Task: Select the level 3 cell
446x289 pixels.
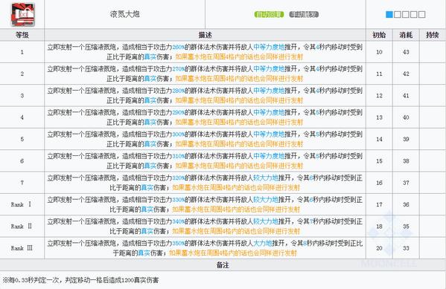Action: (x=22, y=95)
